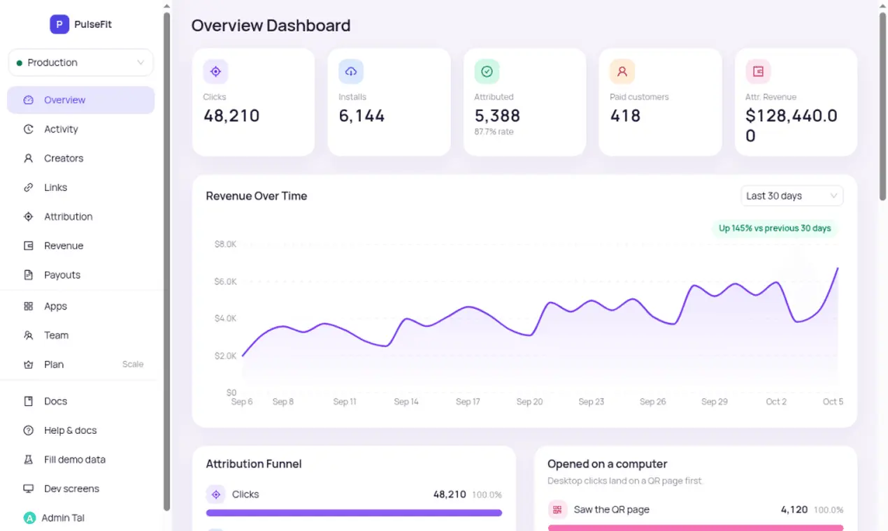This screenshot has width=888, height=531.
Task: Open the Team menu item
Action: coord(81,335)
